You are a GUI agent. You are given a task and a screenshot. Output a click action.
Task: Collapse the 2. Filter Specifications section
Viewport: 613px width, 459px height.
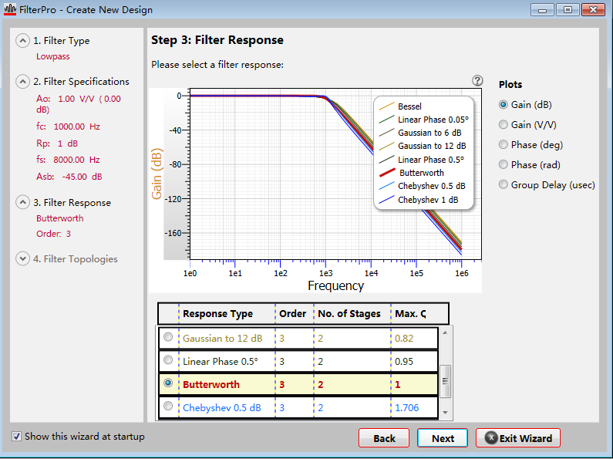[22, 81]
